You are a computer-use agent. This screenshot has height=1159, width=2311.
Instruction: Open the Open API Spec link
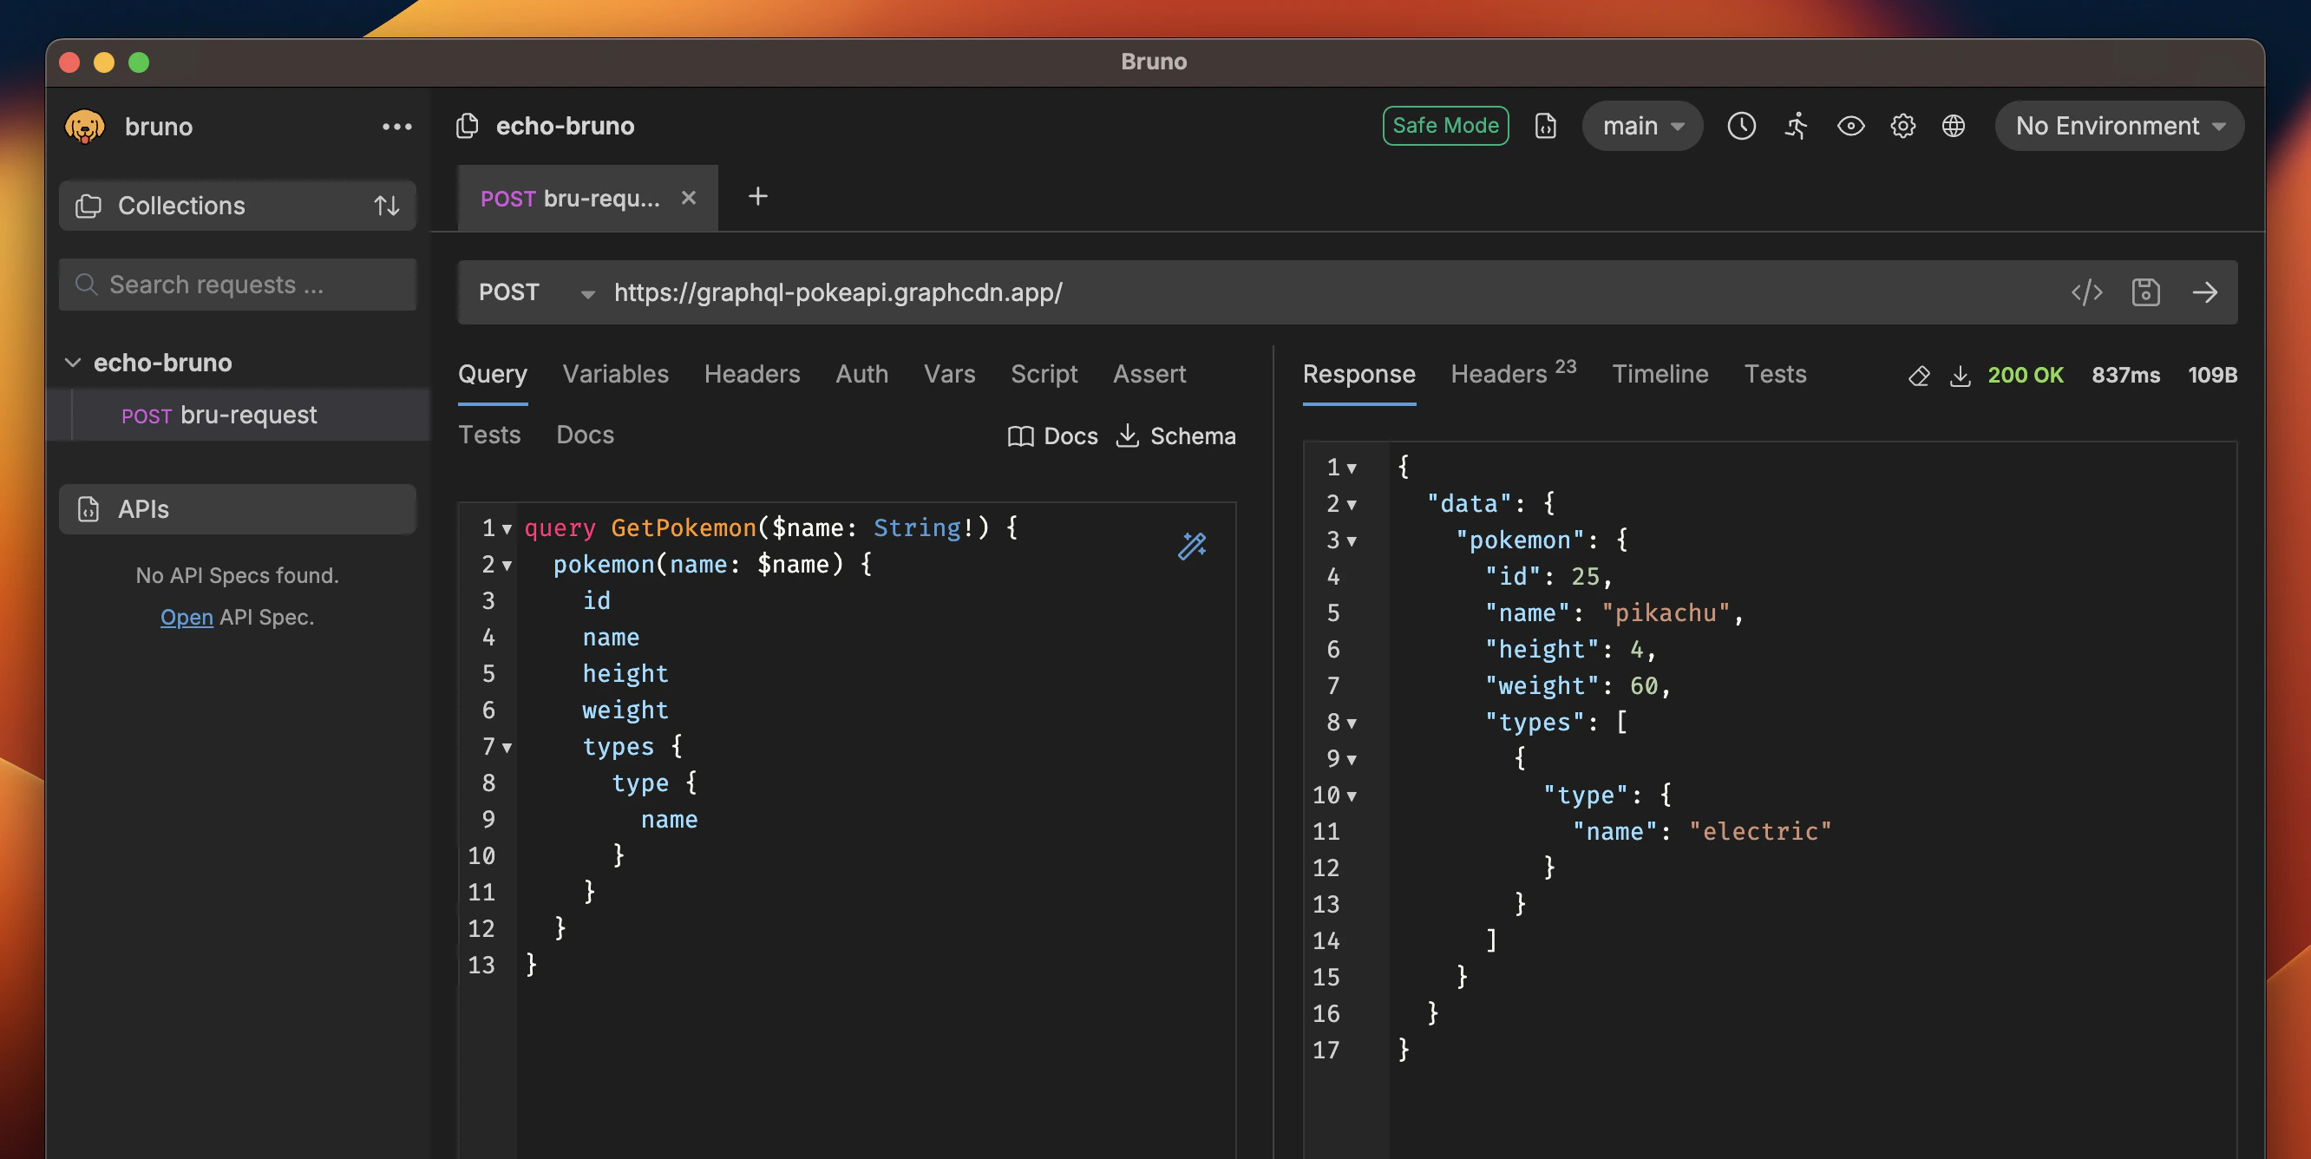click(186, 617)
